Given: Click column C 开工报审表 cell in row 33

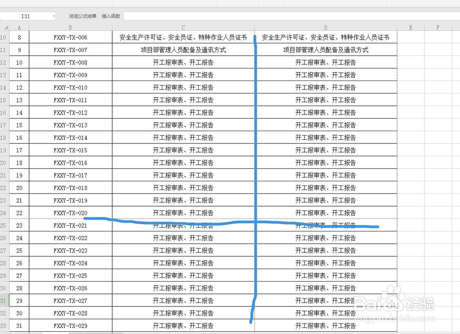Looking at the screenshot, I should 184,326.
